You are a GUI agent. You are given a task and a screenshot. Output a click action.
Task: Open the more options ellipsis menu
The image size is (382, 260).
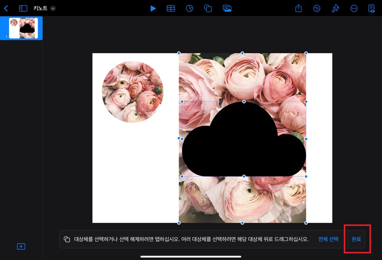pyautogui.click(x=354, y=8)
